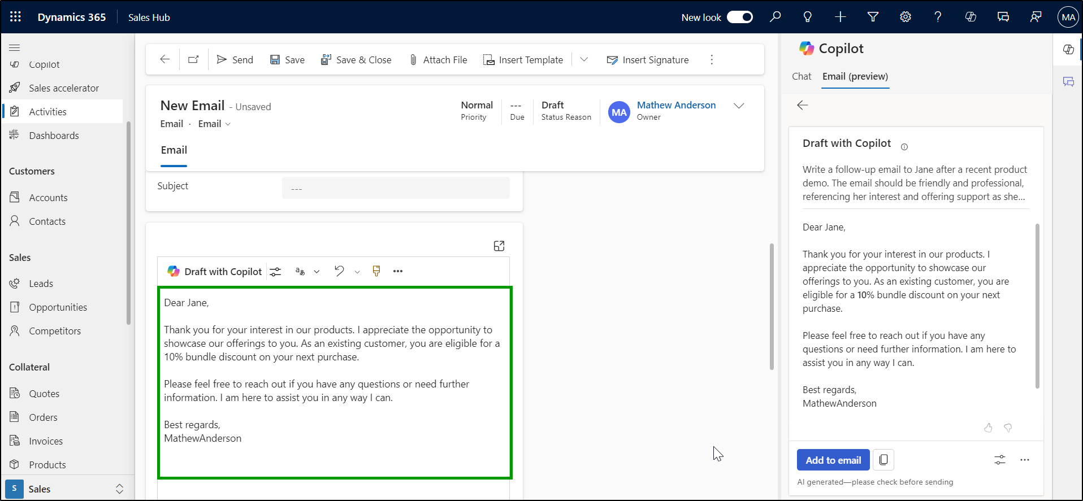
Task: Open Activities in sidebar
Action: click(x=63, y=112)
